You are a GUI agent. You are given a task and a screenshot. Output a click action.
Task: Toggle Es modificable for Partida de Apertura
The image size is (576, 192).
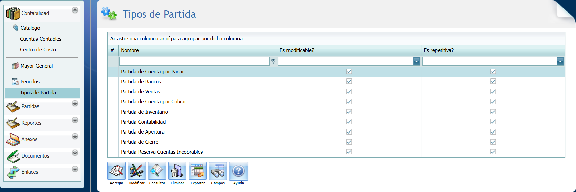(x=349, y=132)
